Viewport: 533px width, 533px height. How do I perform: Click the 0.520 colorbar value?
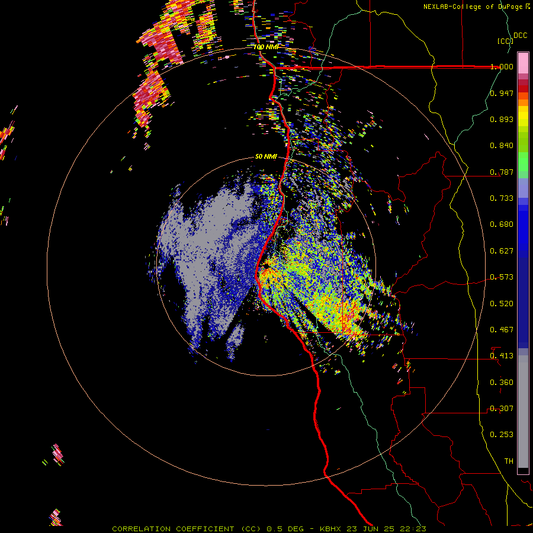tap(502, 304)
